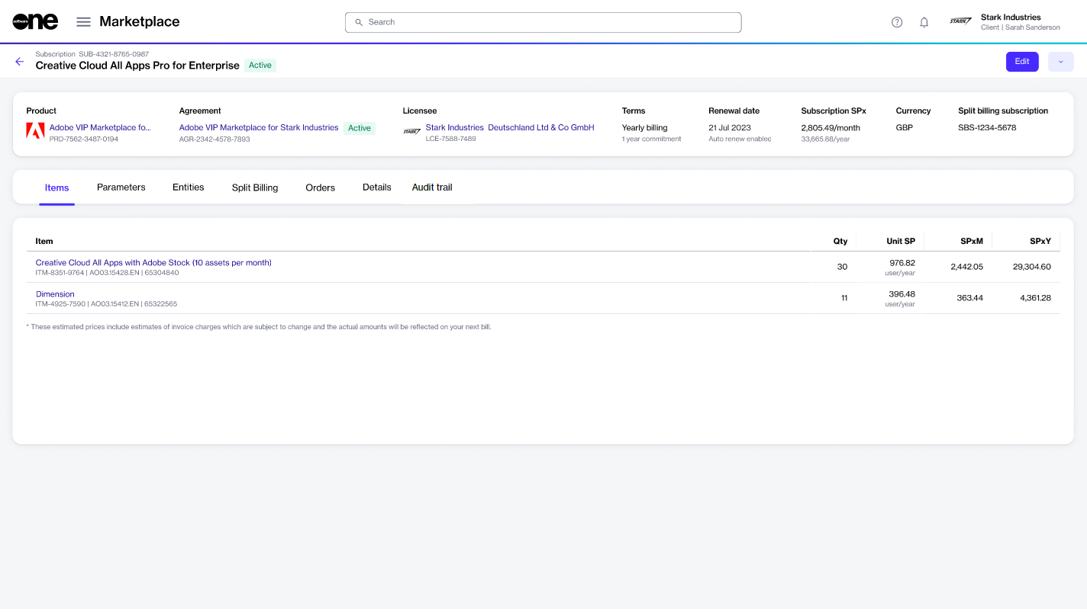Open the Split Billing tab
Screen dimensions: 1087x612
[x=255, y=187]
